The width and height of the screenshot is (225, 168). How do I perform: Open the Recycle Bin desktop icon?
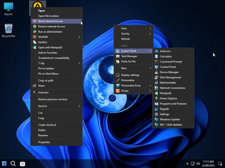pyautogui.click(x=9, y=31)
